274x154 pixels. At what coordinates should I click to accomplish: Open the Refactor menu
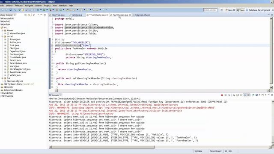click(18, 6)
